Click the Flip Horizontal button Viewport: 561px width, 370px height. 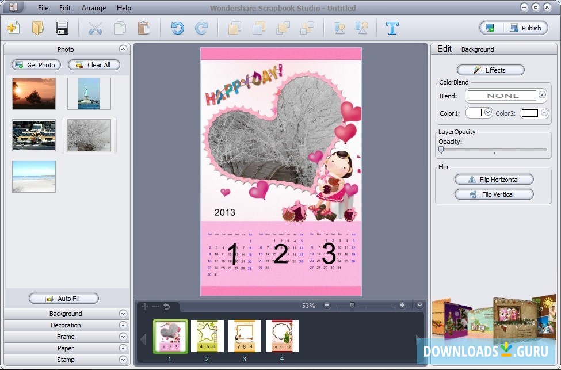click(x=494, y=180)
